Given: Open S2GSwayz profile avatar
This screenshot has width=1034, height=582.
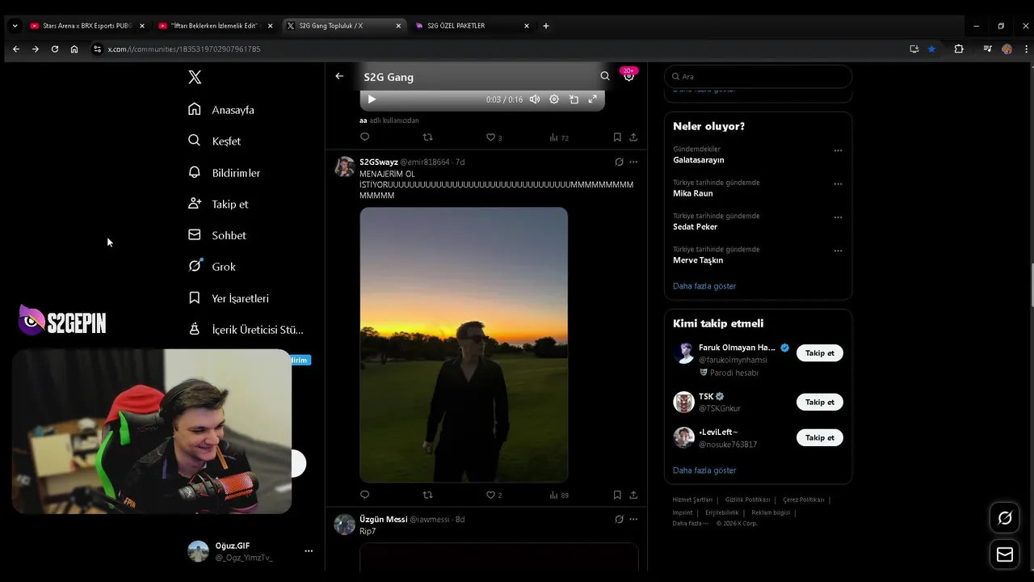Looking at the screenshot, I should coord(345,167).
